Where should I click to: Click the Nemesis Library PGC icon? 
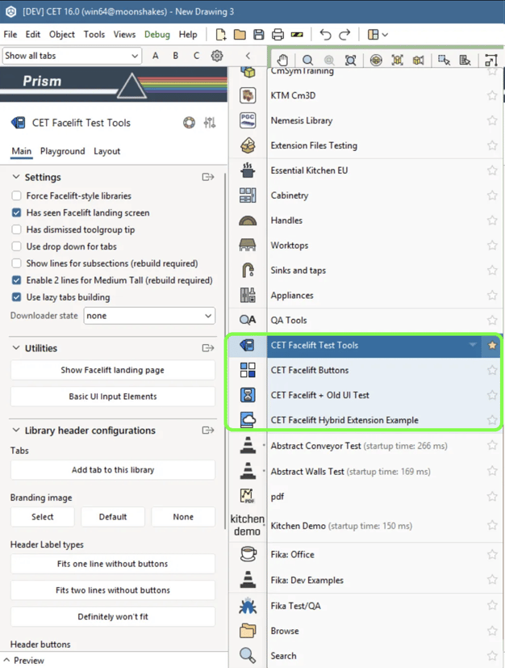point(248,120)
